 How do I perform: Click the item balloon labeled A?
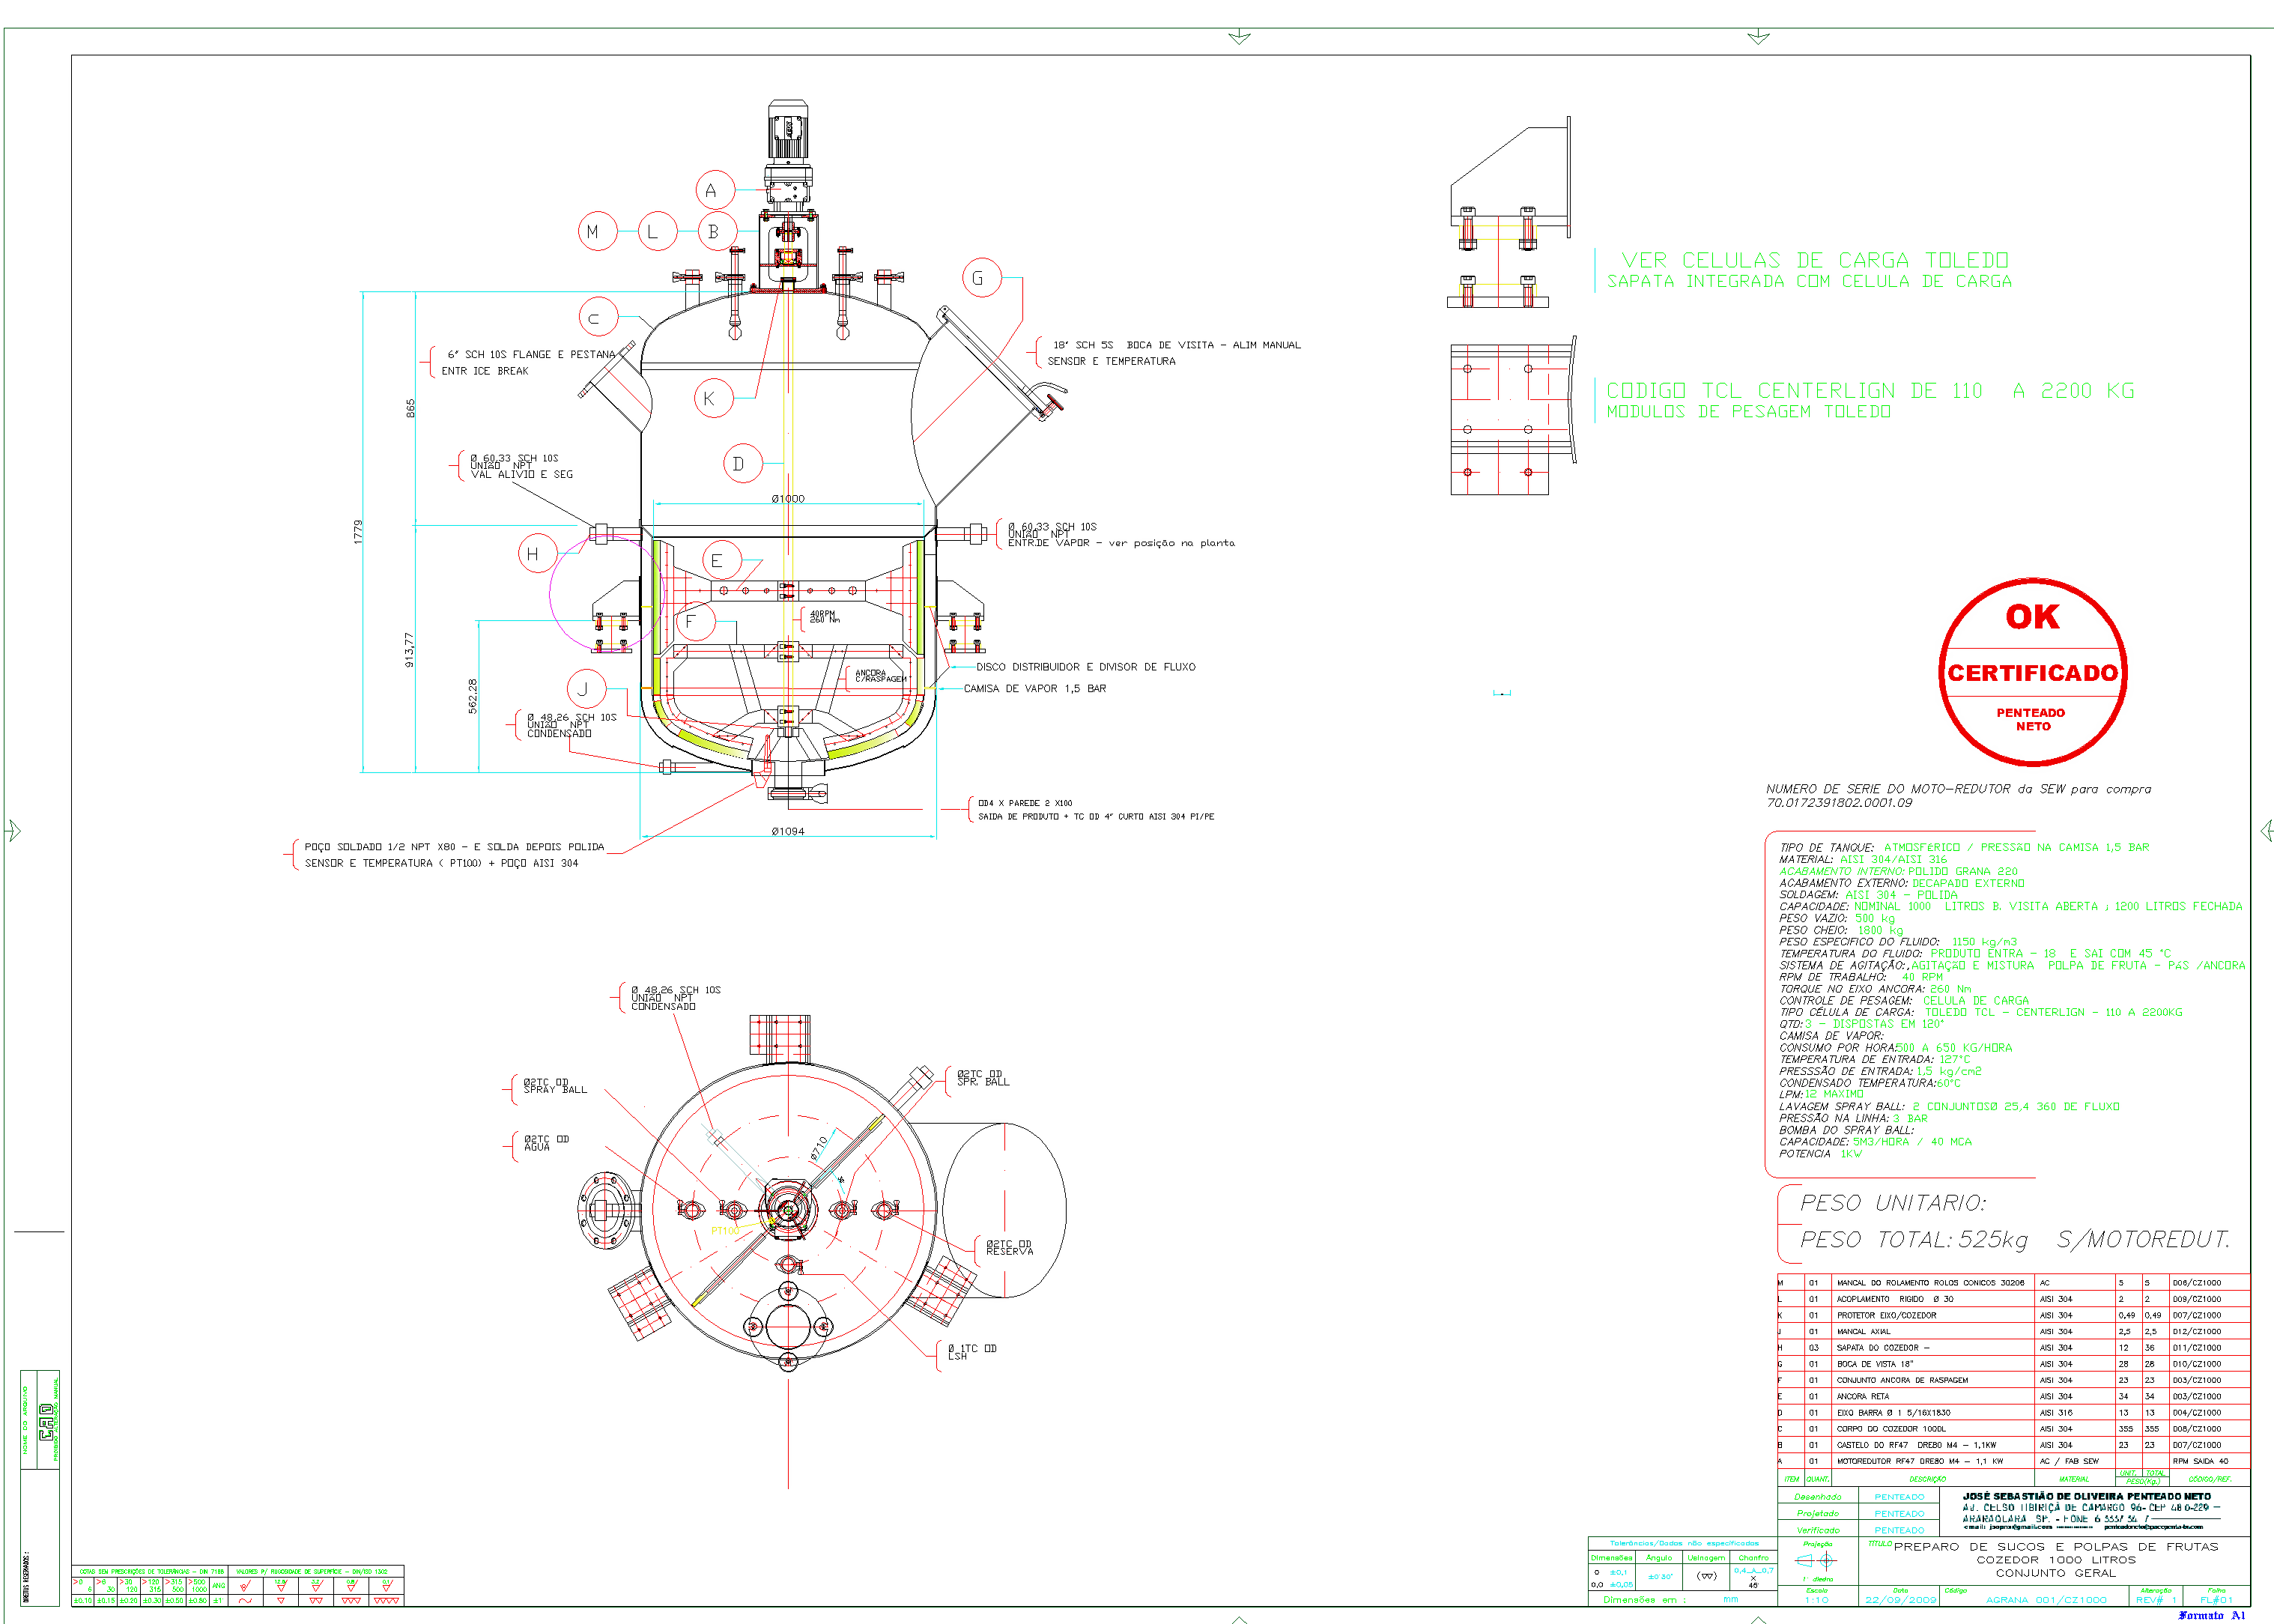coord(715,190)
